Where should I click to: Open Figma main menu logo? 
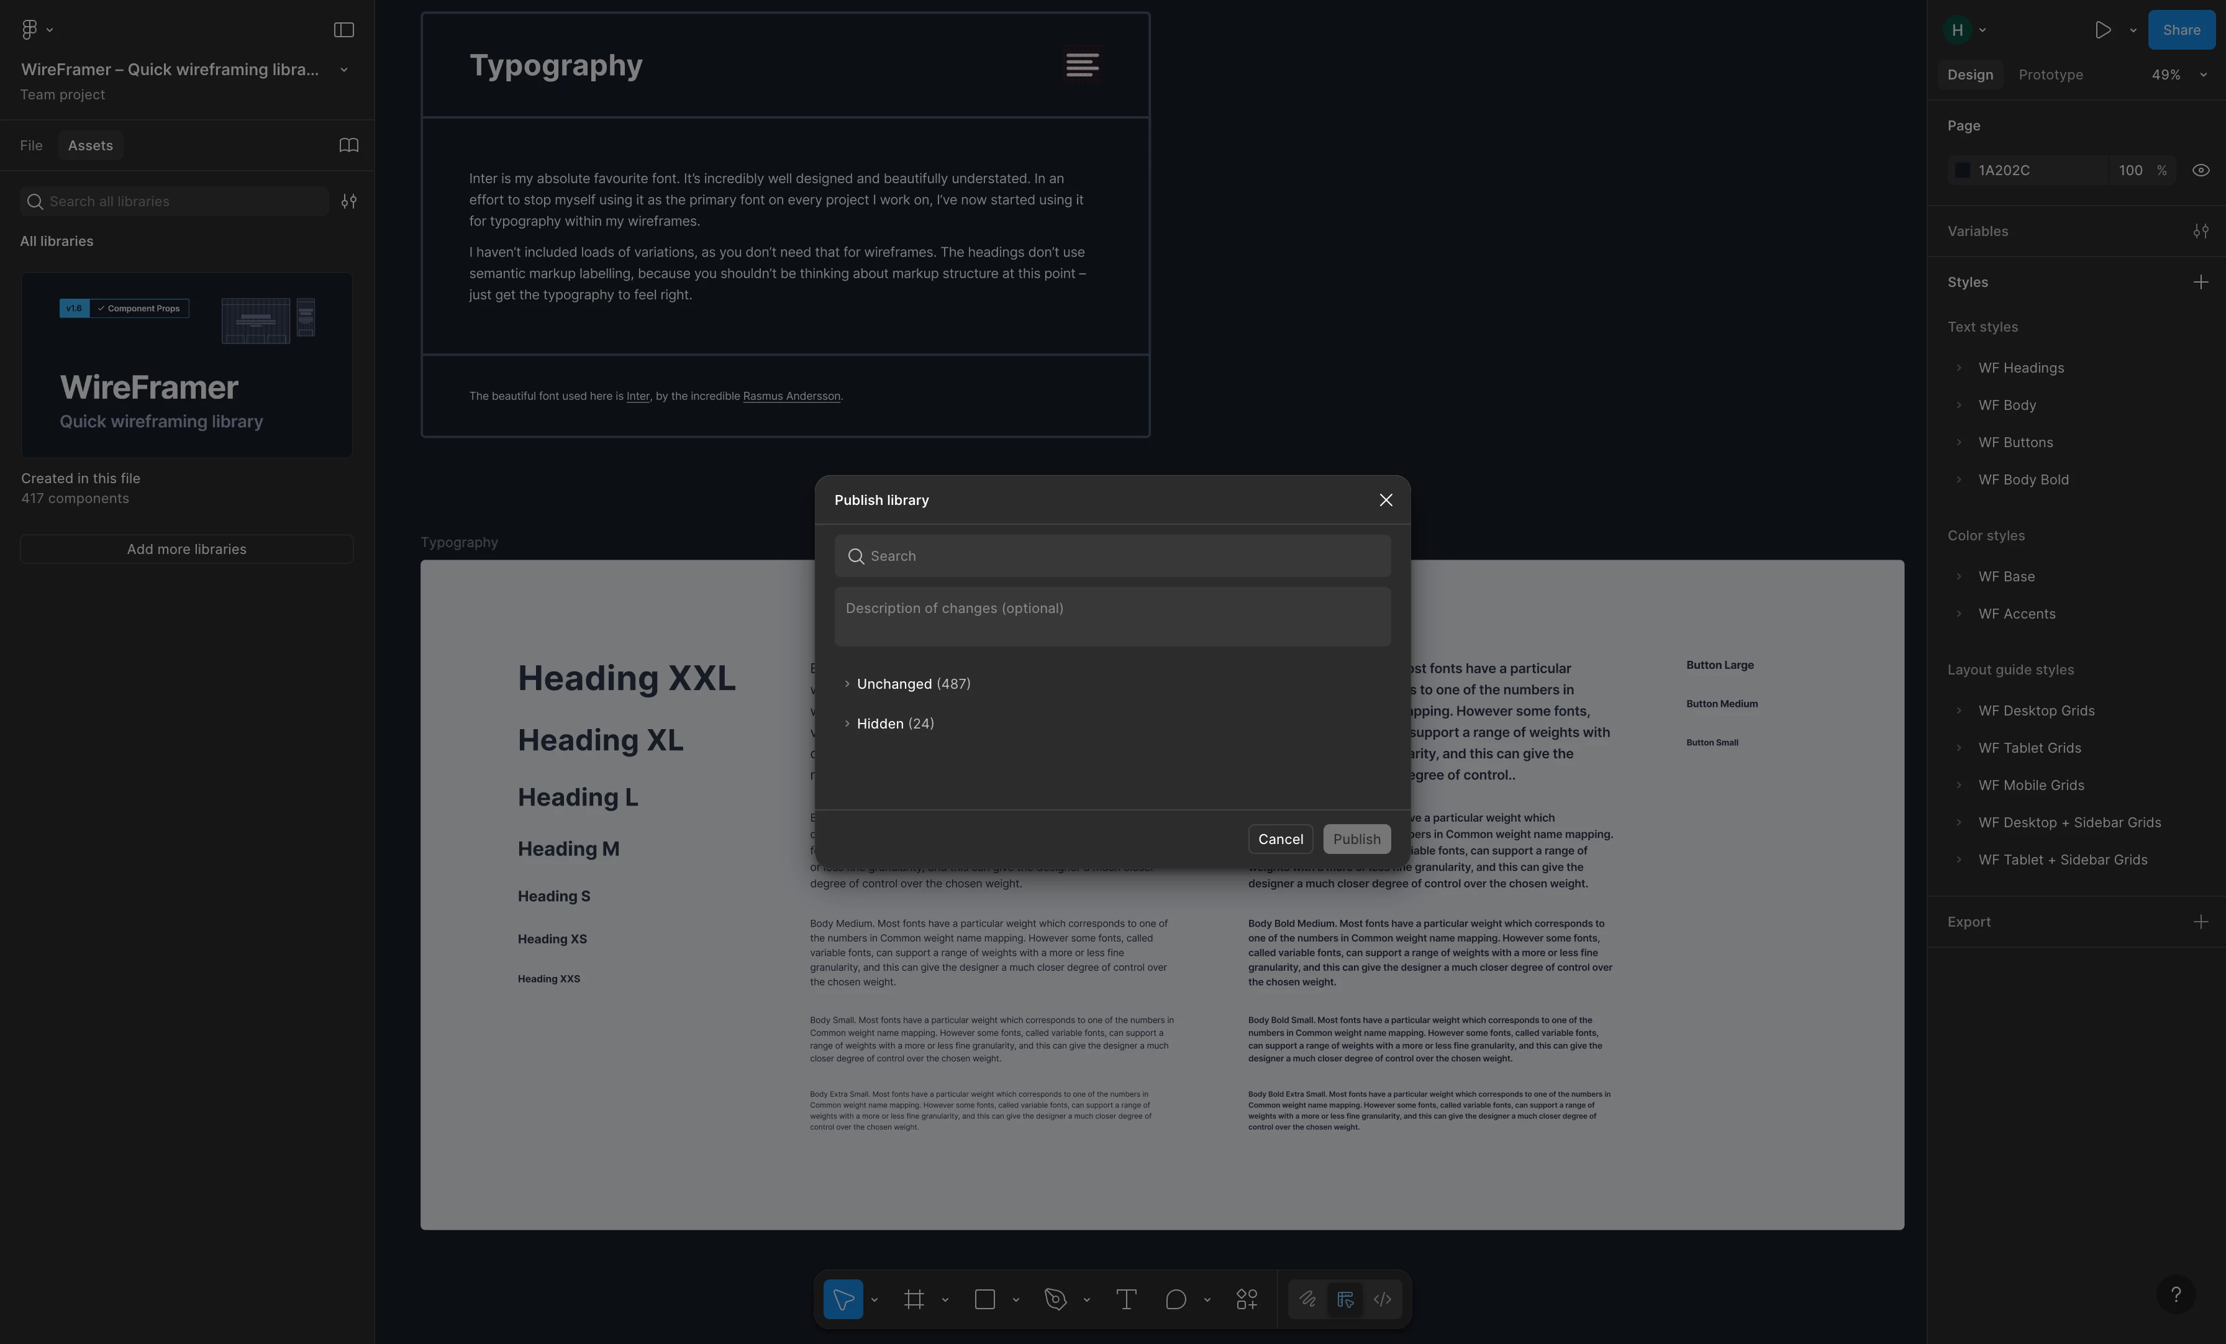(30, 30)
